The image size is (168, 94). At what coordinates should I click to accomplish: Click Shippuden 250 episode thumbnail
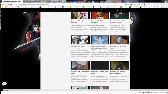pyautogui.click(x=100, y=40)
